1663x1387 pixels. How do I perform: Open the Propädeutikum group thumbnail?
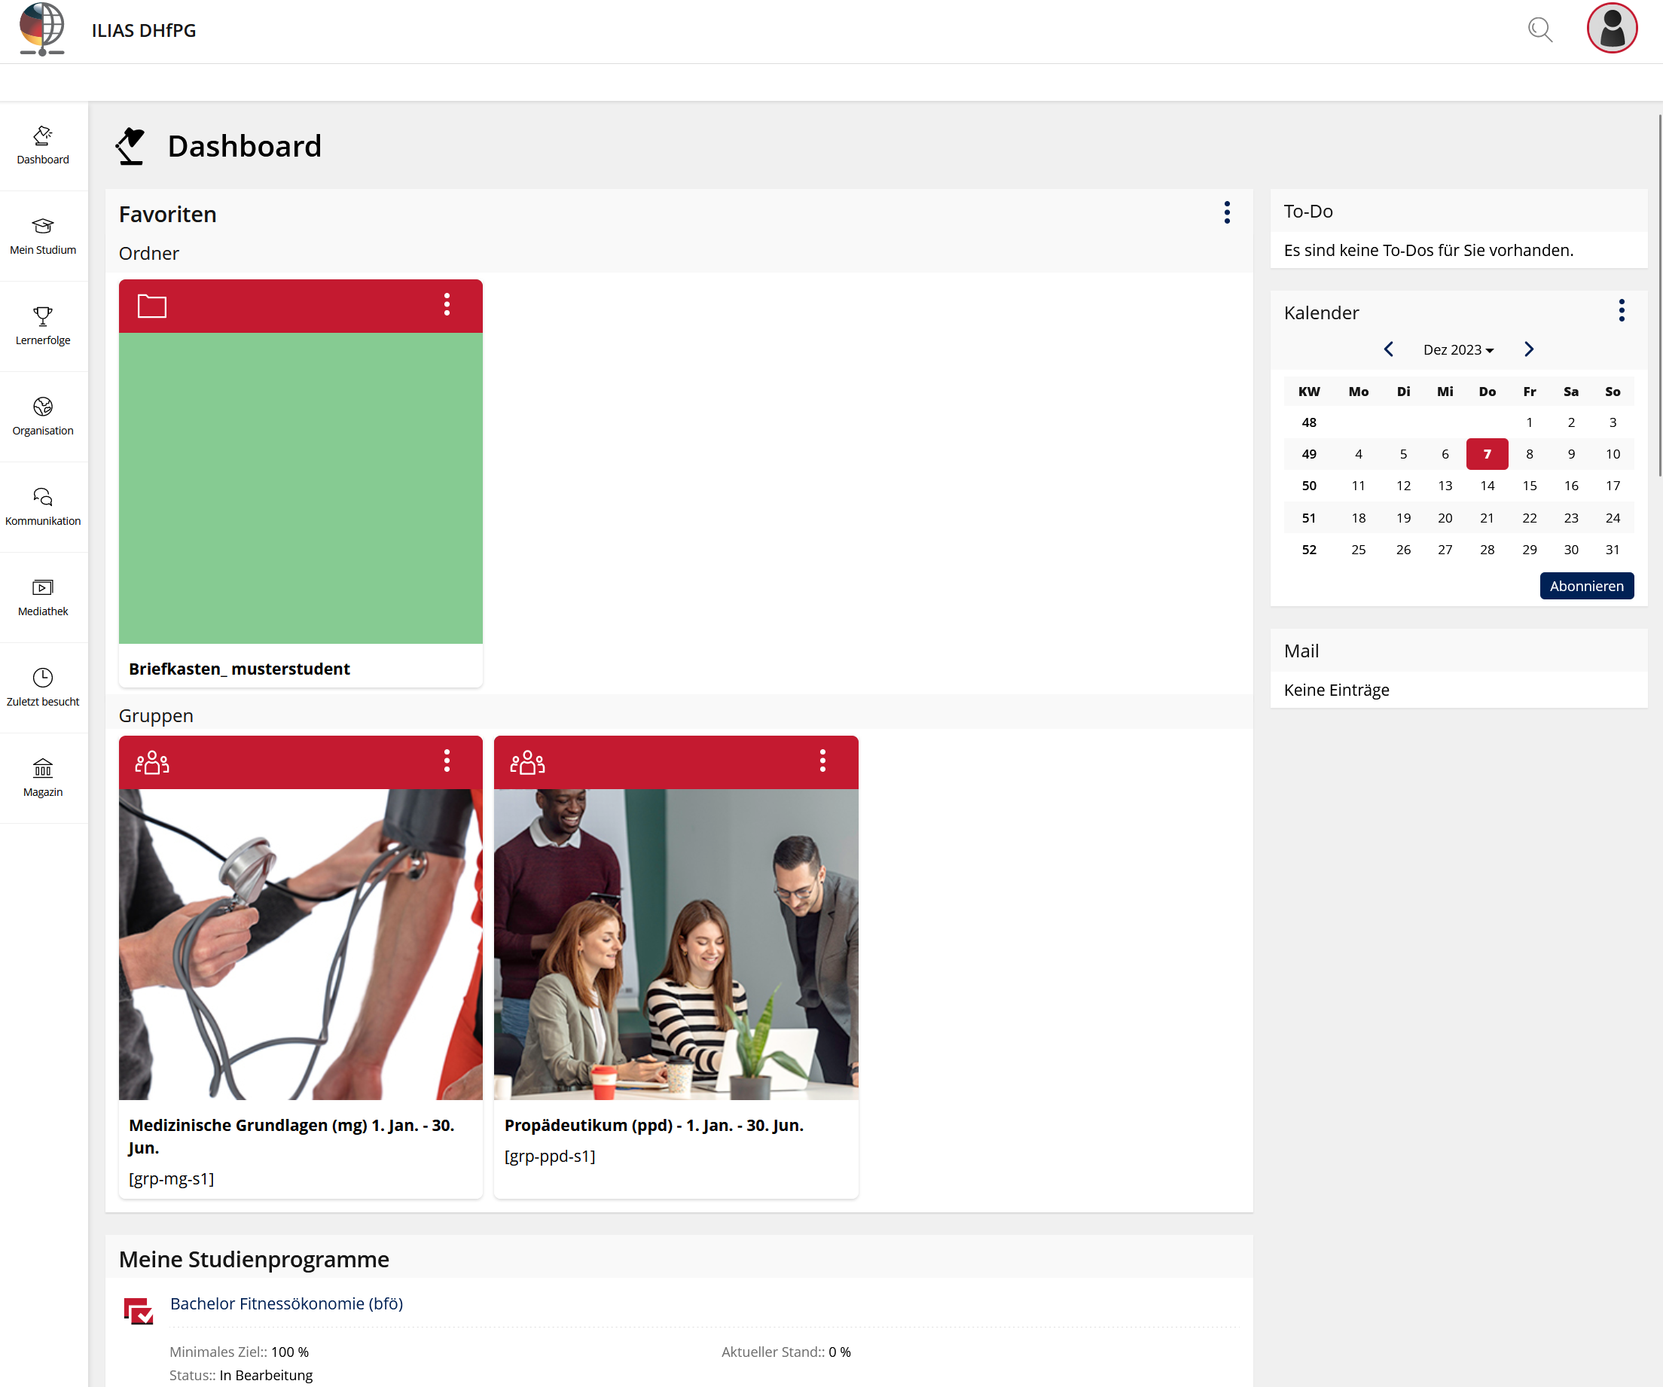click(676, 943)
